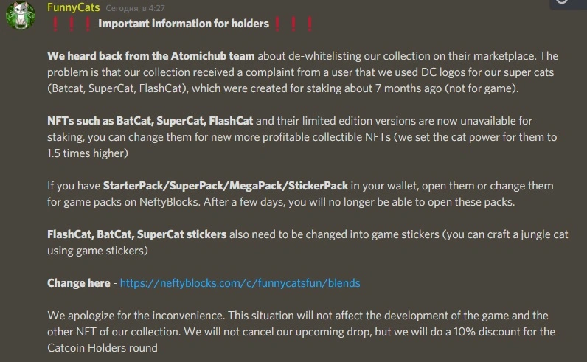Click the red exclamation emoji immediately before 'Important'
The width and height of the screenshot is (587, 362).
coord(88,24)
